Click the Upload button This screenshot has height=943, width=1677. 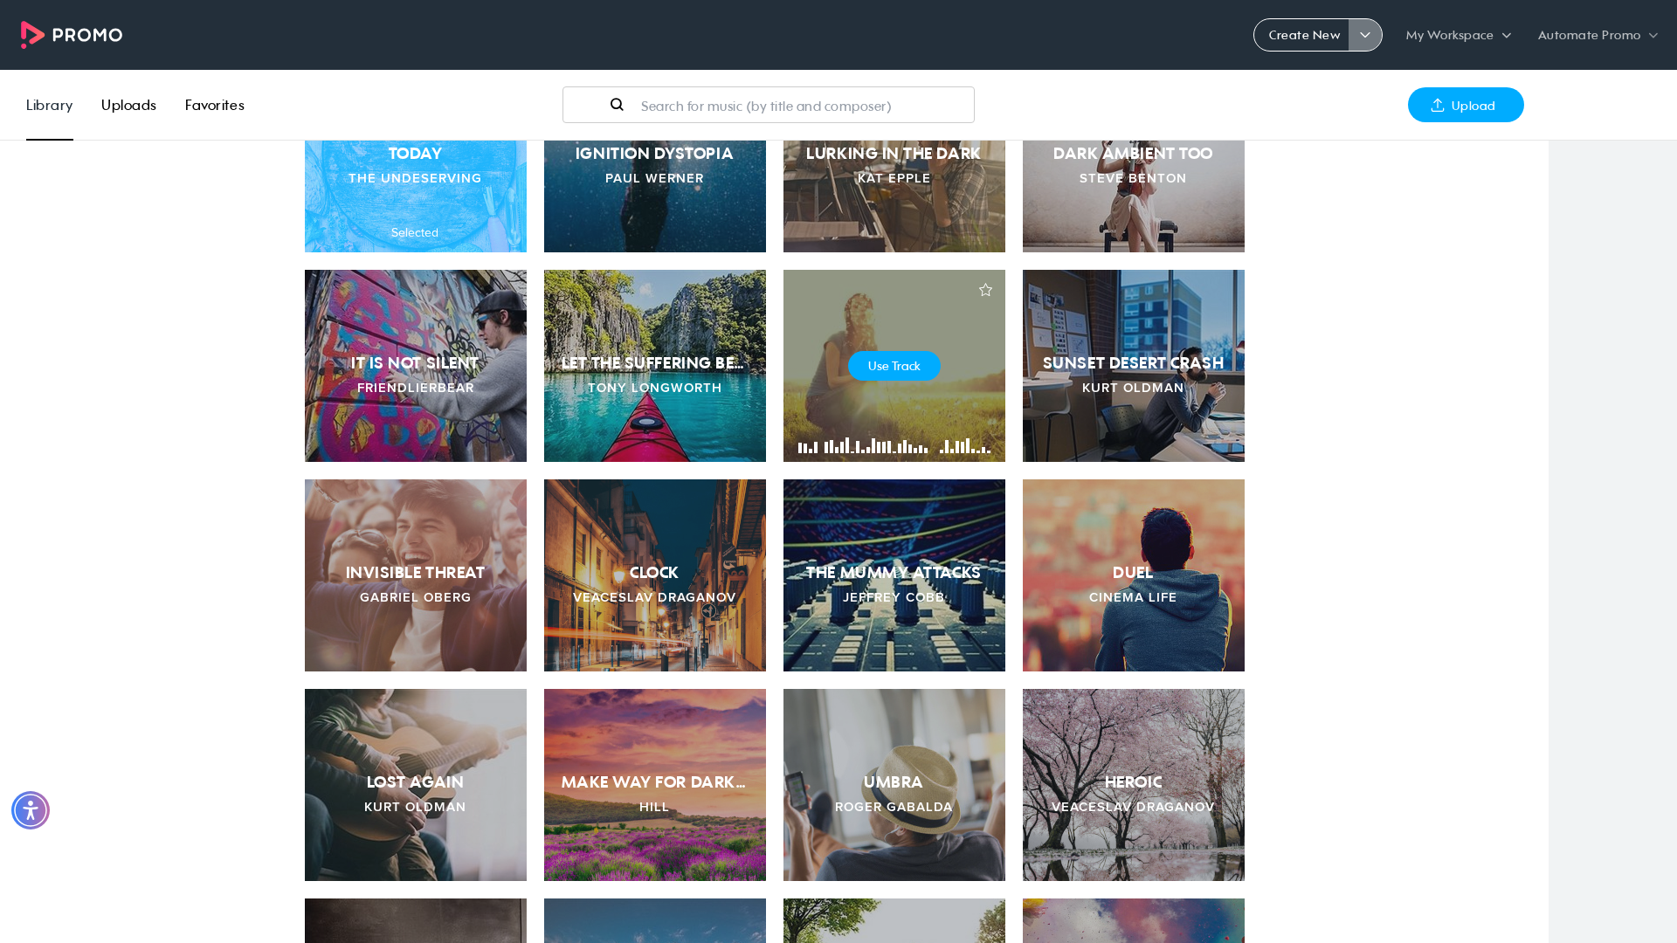(x=1466, y=105)
